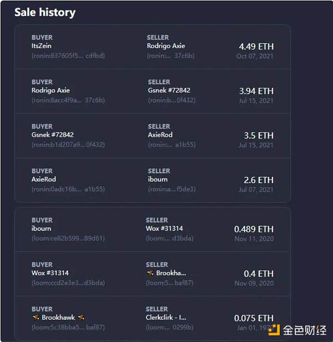Click the eagle icon beside seller Brookha...

point(150,273)
